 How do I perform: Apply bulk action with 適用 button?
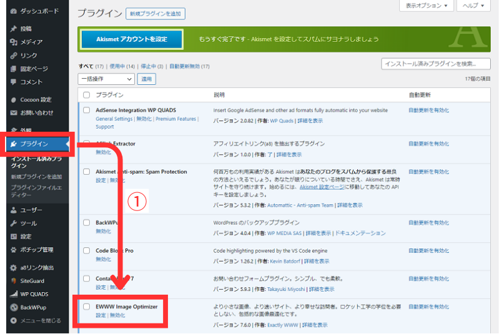tap(146, 79)
